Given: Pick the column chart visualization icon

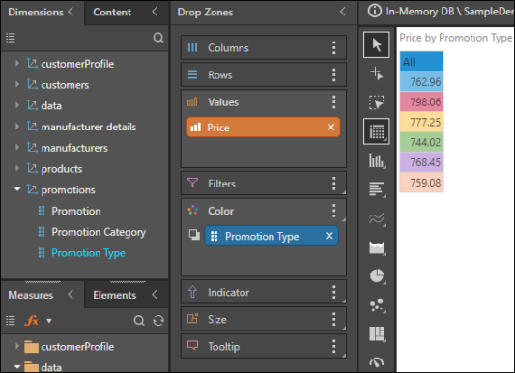Looking at the screenshot, I should (377, 160).
